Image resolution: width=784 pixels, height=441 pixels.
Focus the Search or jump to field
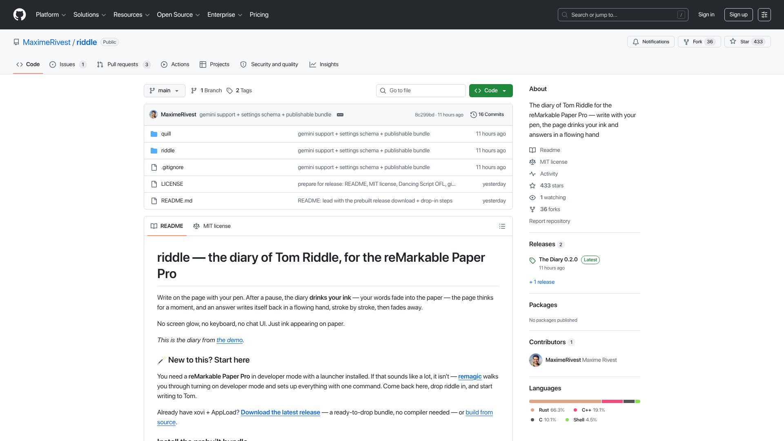[623, 15]
